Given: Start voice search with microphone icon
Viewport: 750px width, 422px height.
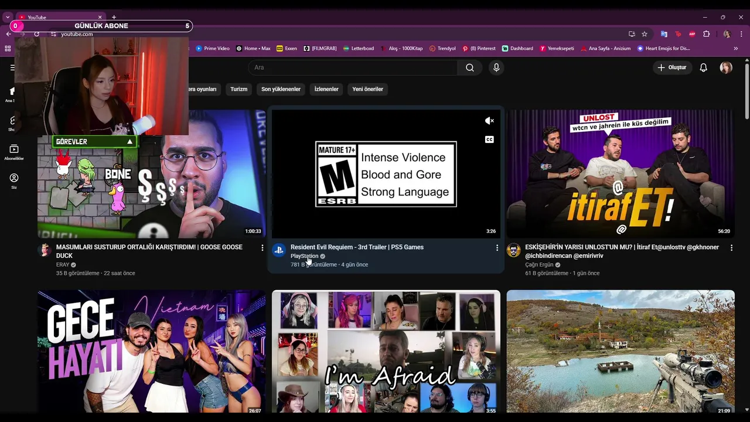Looking at the screenshot, I should click(x=496, y=67).
